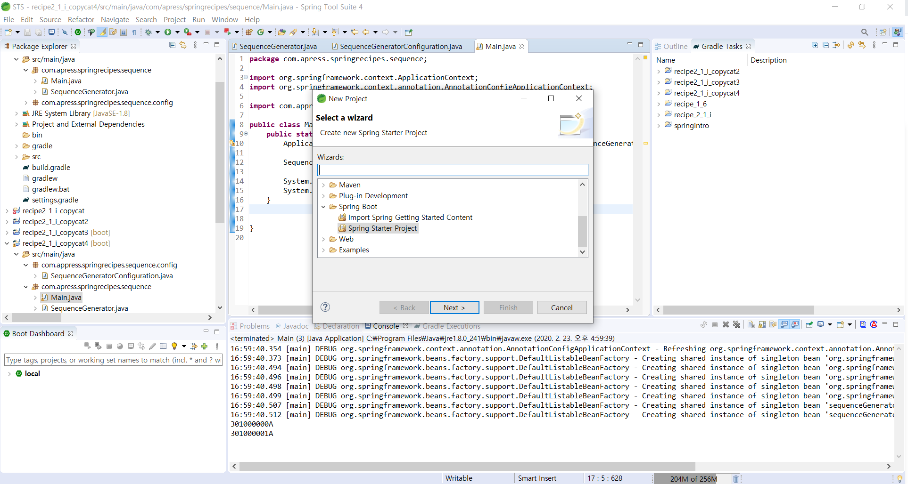
Task: Click the Finish button in dialog
Action: (508, 307)
